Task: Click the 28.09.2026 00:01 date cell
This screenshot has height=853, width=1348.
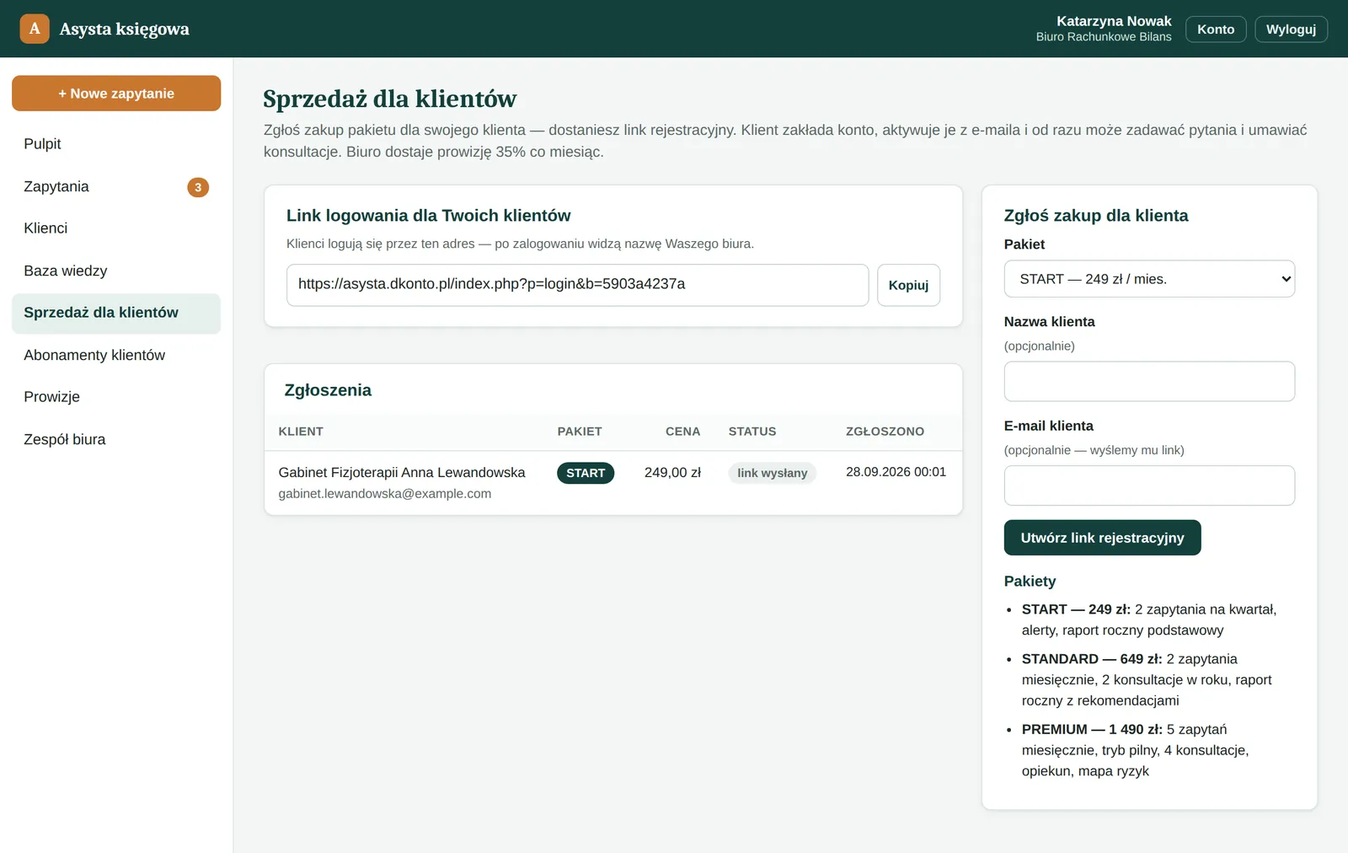Action: (896, 472)
